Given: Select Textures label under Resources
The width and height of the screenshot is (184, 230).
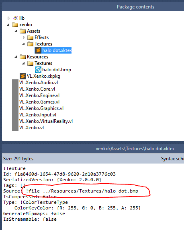Looking at the screenshot, I should (x=43, y=63).
